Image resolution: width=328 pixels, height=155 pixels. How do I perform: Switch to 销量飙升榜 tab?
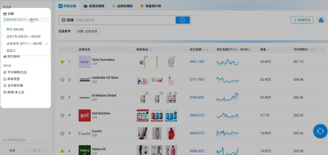[151, 6]
